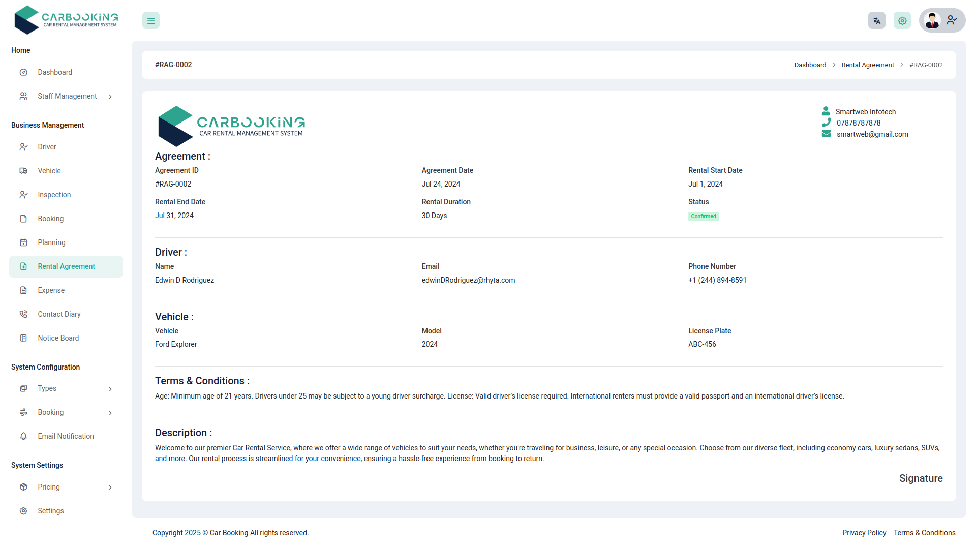Open the Dashboard from the sidebar icon
This screenshot has height=549, width=976.
point(24,72)
